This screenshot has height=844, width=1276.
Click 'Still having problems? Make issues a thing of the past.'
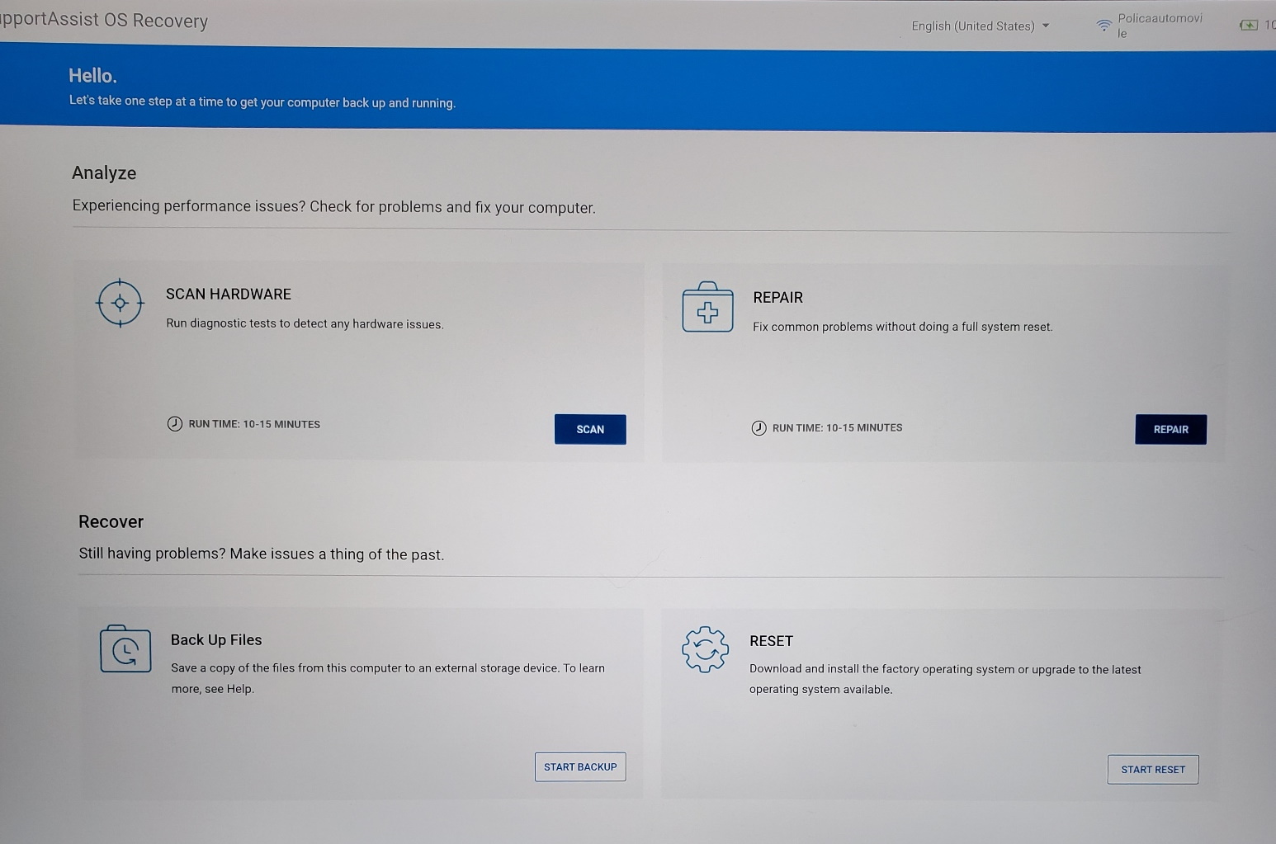[262, 554]
